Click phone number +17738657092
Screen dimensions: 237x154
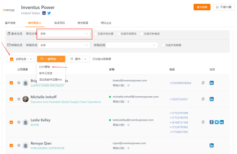pos(179,132)
